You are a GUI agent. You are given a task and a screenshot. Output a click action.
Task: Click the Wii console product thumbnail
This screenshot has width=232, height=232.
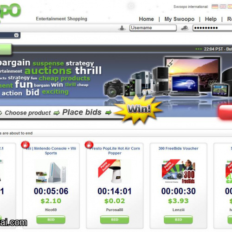coord(51,172)
